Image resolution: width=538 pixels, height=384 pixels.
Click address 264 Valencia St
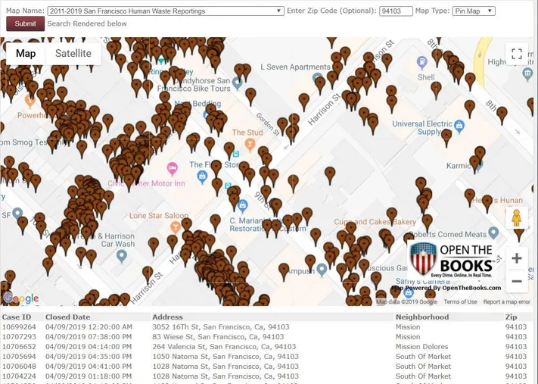224,347
